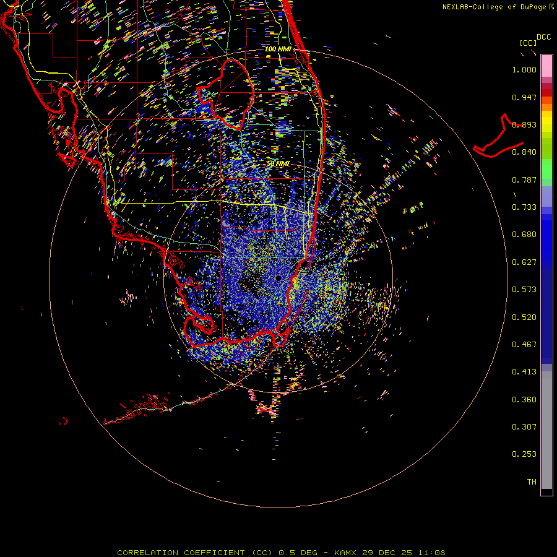Select the 0.573 legend value
The height and width of the screenshot is (557, 557).
coord(524,290)
